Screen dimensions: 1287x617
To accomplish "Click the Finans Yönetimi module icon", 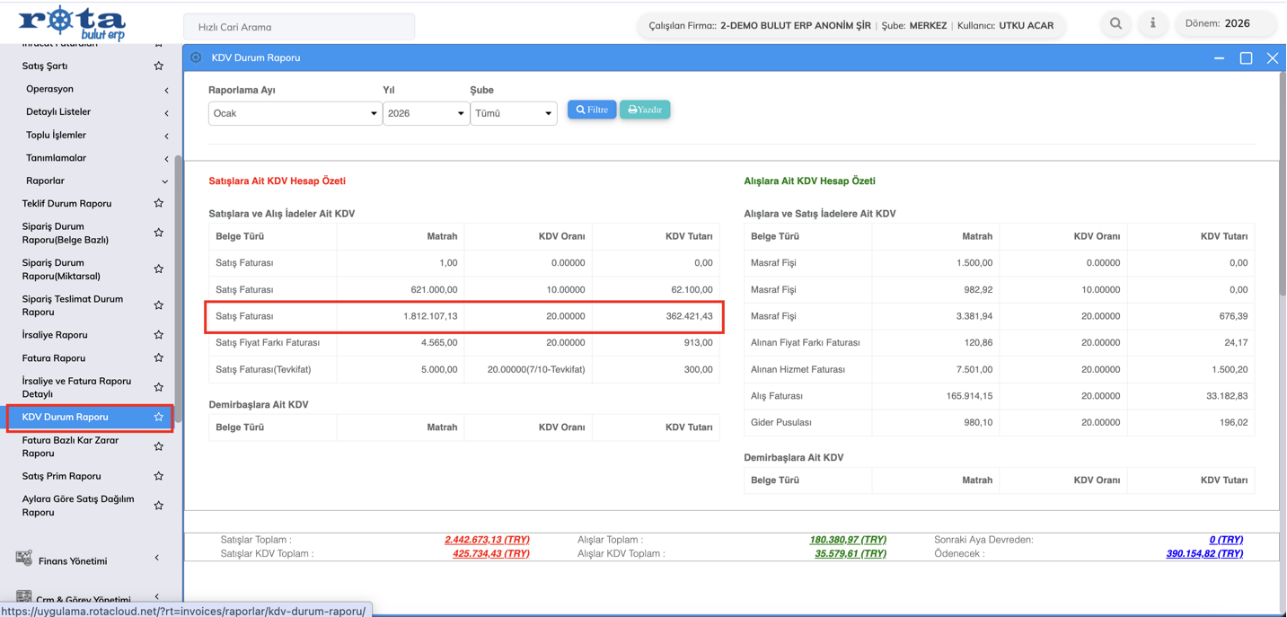I will click(x=24, y=559).
